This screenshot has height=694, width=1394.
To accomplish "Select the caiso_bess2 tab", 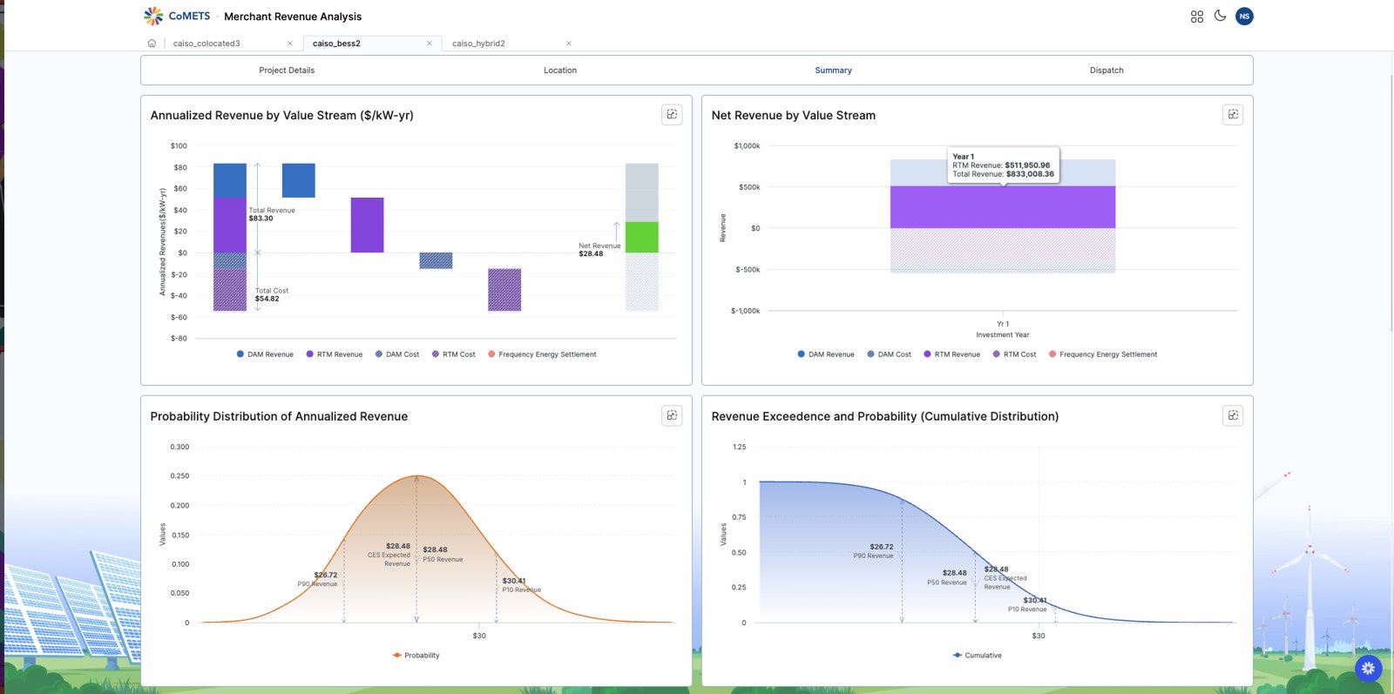I will [x=336, y=44].
